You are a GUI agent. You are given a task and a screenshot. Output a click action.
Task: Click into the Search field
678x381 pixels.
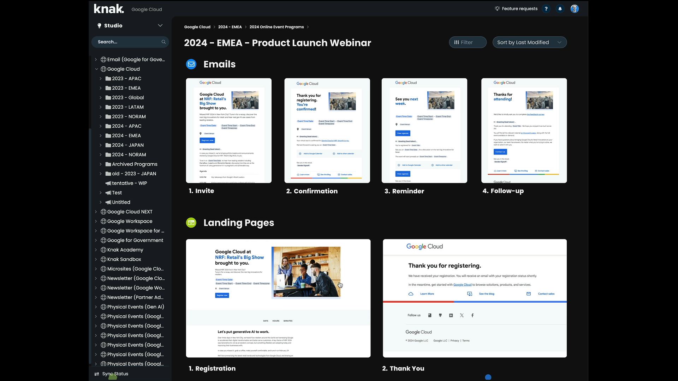click(130, 42)
